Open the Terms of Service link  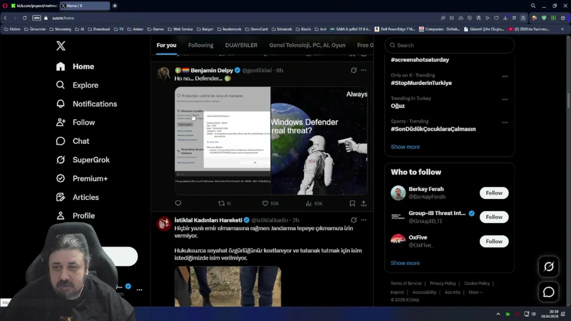coord(406,284)
